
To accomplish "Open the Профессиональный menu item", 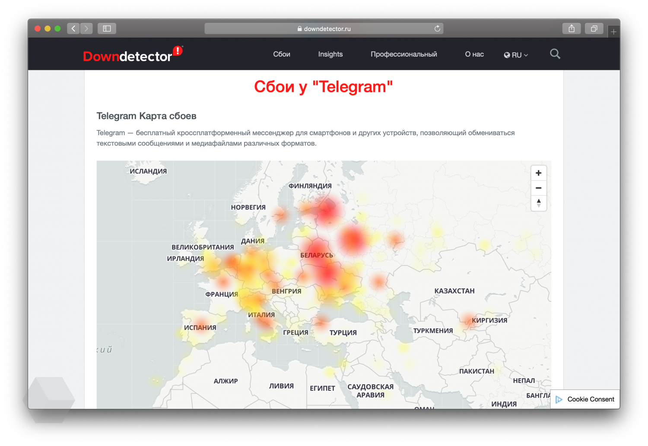I will point(404,54).
